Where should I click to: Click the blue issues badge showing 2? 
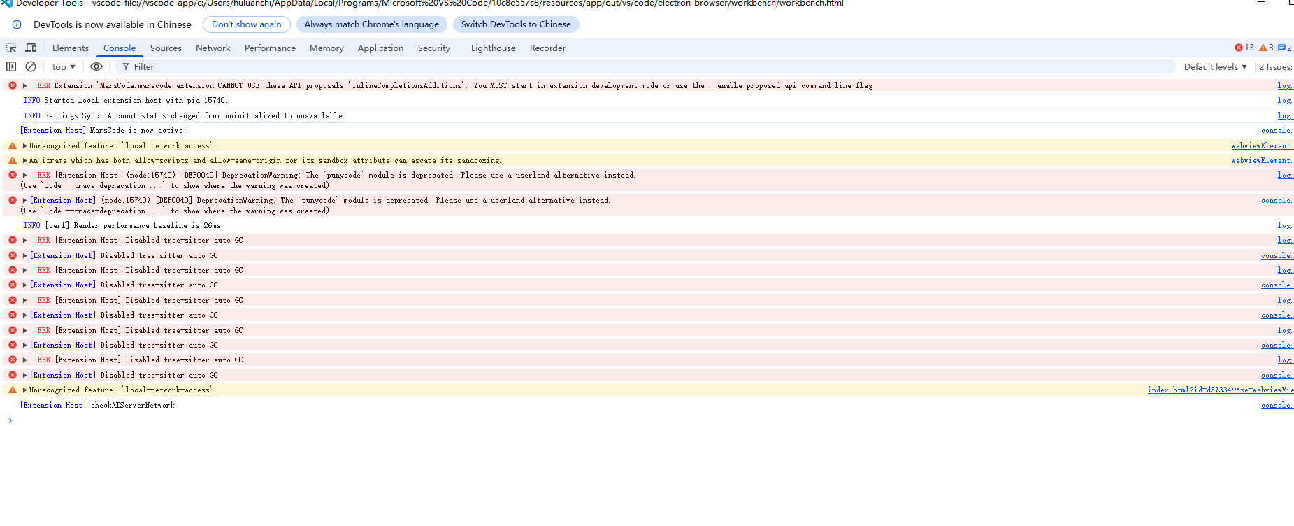1285,48
